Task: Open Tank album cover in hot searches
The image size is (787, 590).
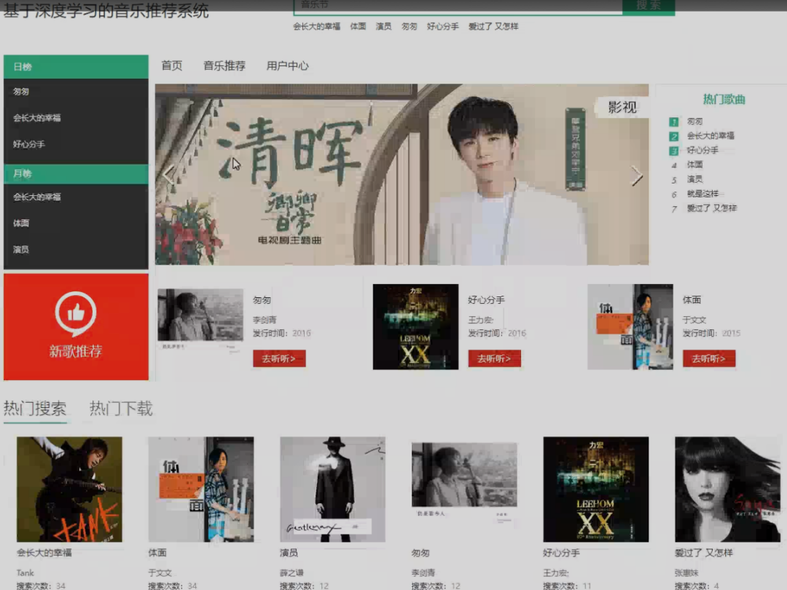Action: coord(69,489)
